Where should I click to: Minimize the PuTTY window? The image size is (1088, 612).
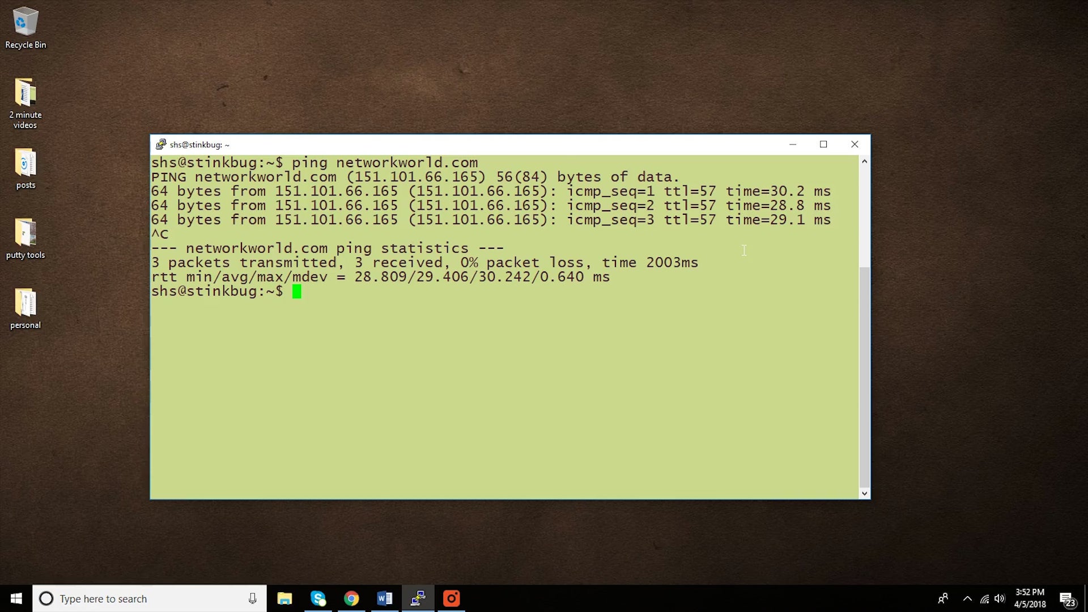(x=793, y=144)
